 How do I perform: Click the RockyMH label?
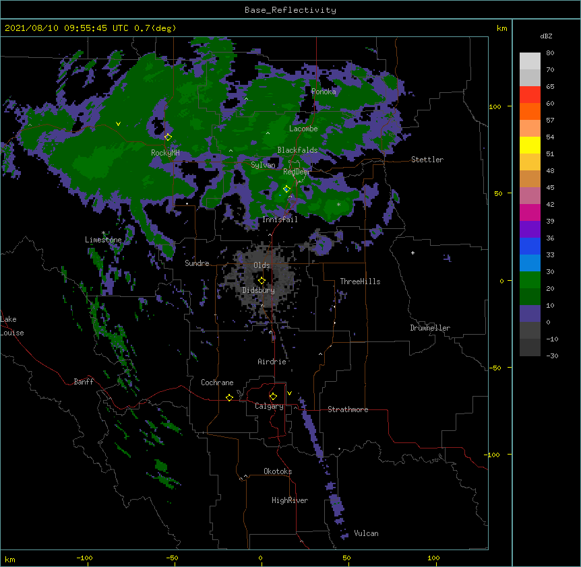(x=165, y=153)
